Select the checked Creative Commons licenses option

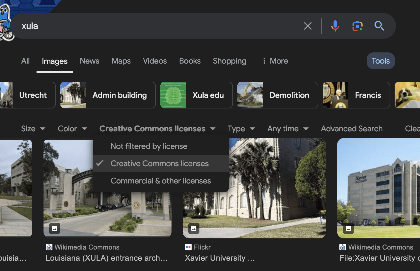click(161, 163)
